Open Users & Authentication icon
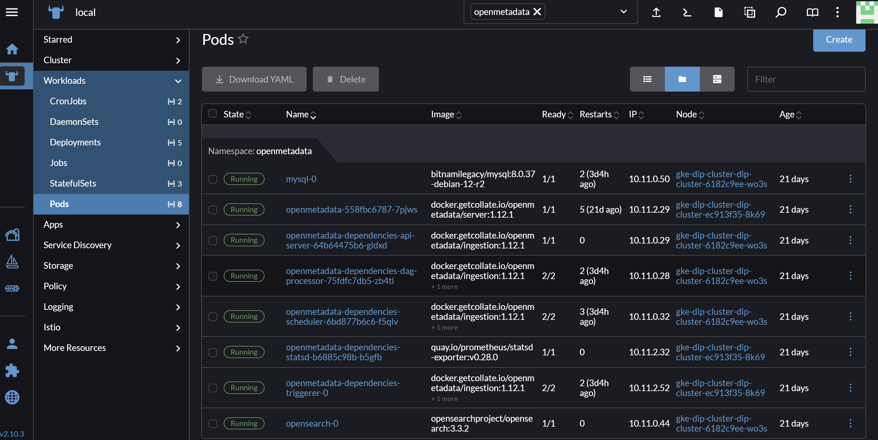Screen dimensions: 878x440 point(12,343)
